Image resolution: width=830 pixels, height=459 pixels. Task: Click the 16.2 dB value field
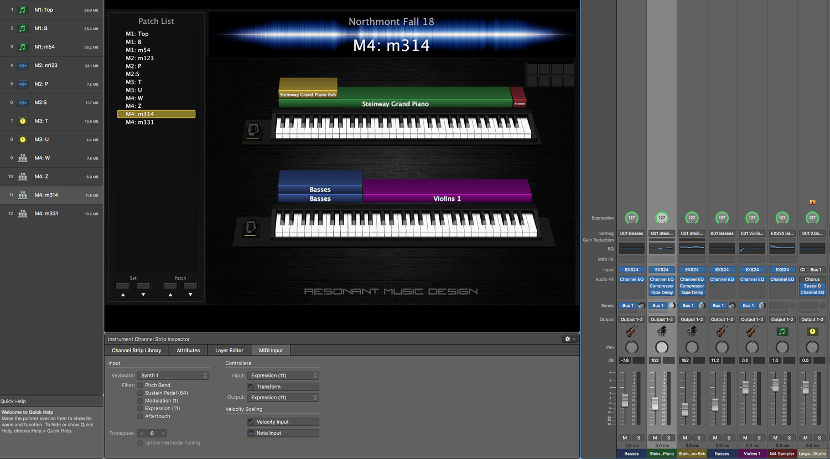[x=686, y=361]
